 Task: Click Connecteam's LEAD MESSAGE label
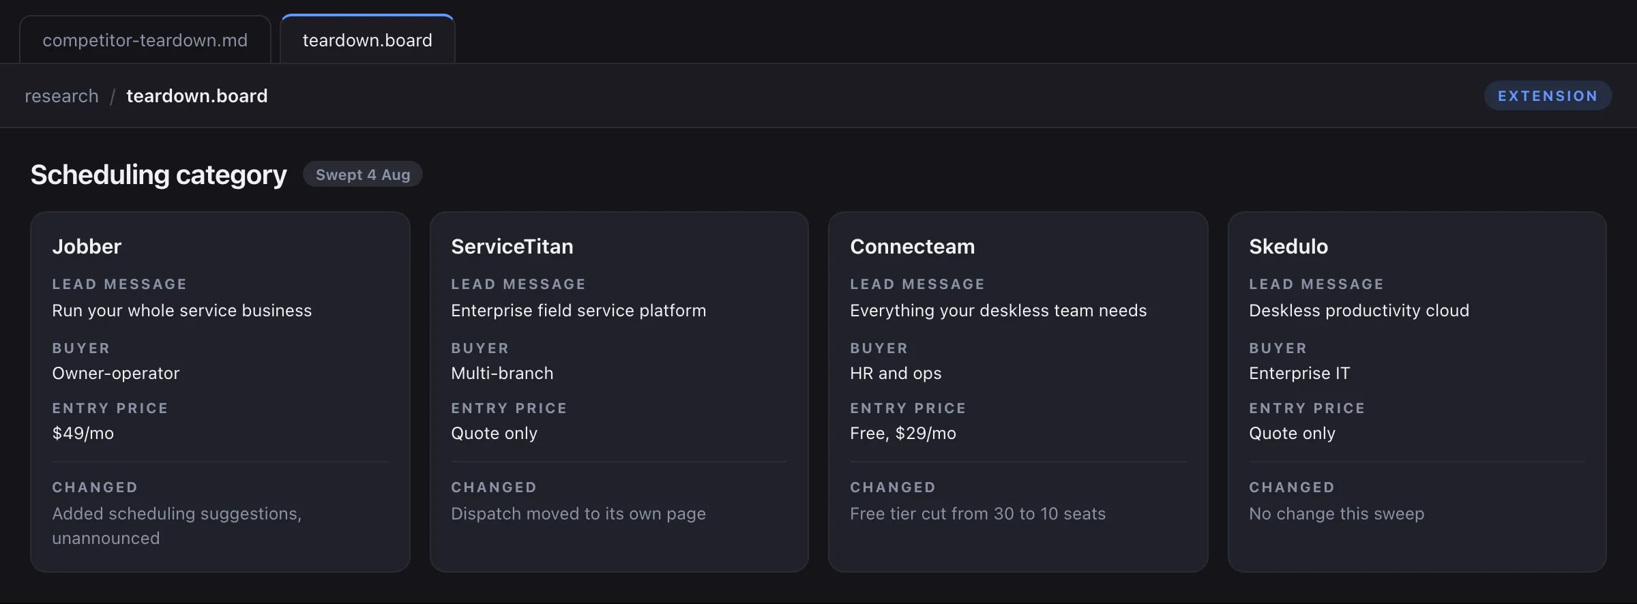(917, 284)
